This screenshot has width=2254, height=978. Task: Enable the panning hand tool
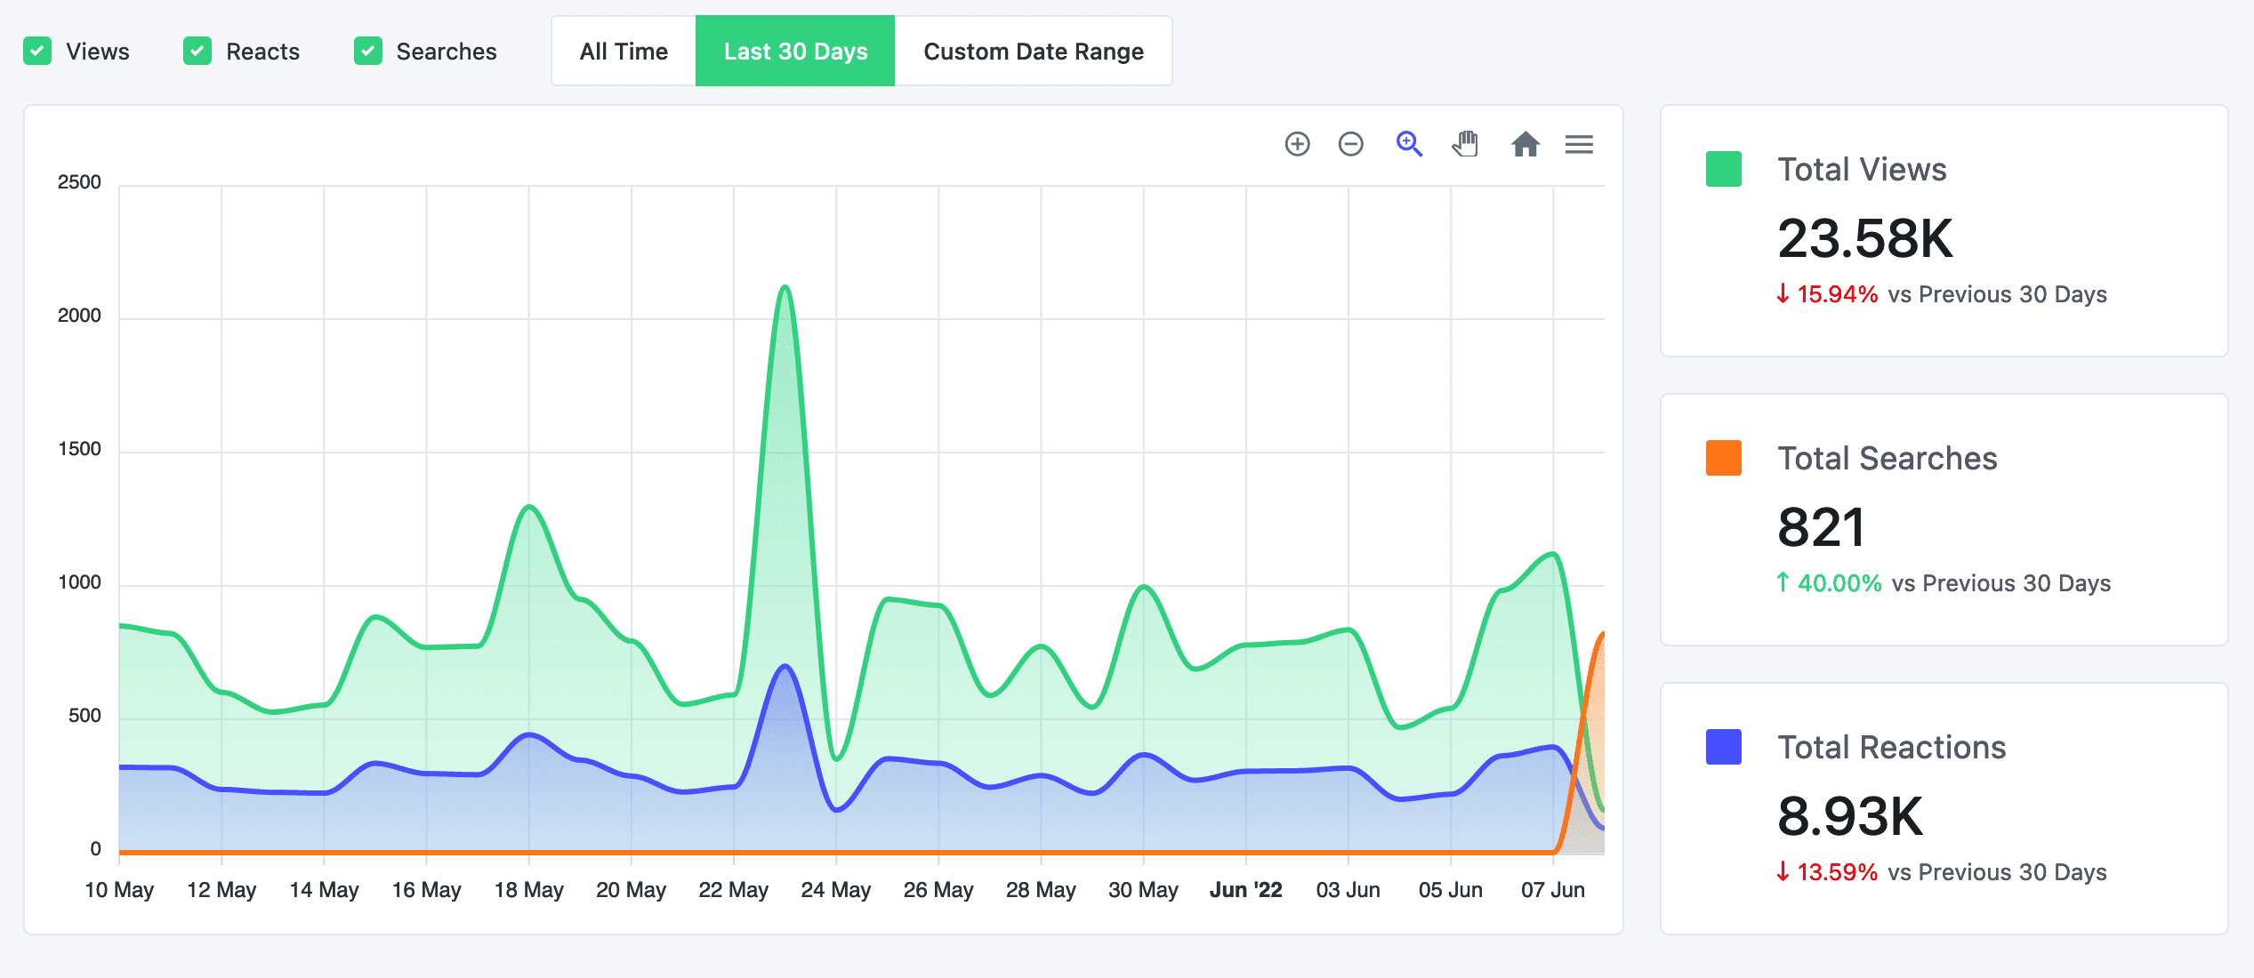(x=1465, y=144)
